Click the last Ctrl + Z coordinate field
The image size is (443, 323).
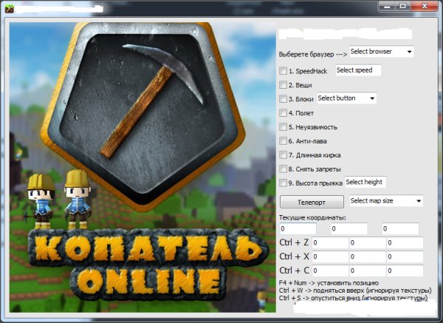[405, 242]
